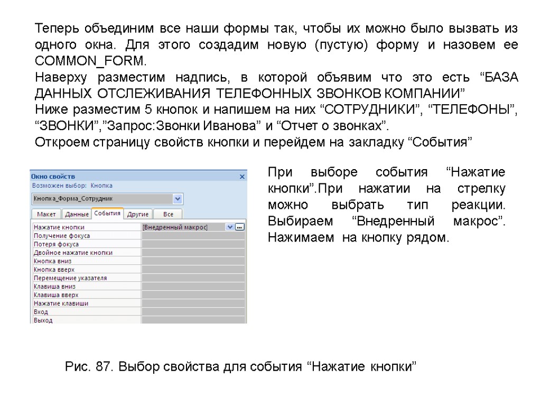Select the Потеря фокуса property

click(87, 244)
